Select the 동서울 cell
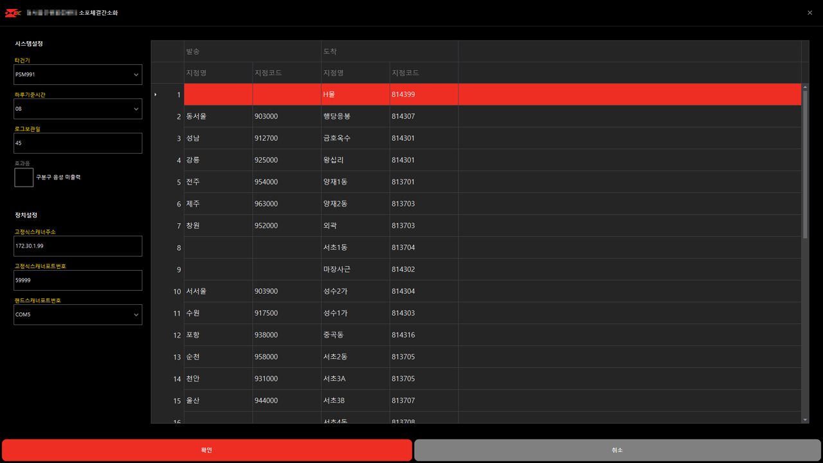 218,116
